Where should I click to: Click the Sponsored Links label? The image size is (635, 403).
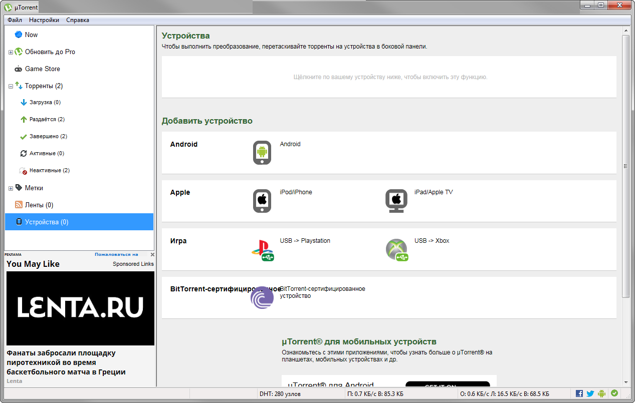133,264
